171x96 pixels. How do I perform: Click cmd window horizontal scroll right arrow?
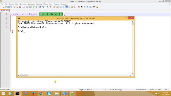[131, 75]
